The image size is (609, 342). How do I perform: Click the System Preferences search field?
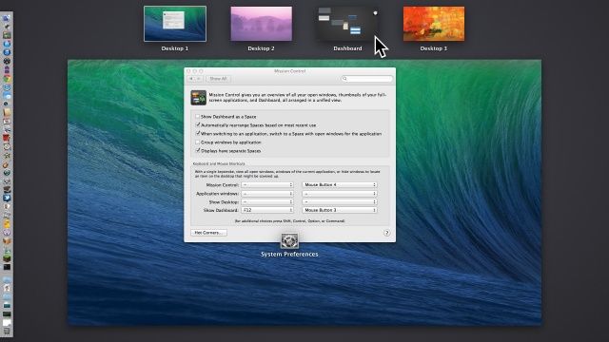click(x=366, y=79)
